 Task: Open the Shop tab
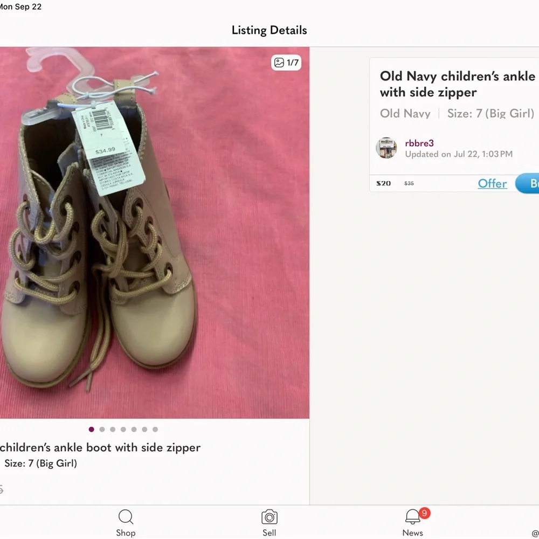point(126,523)
